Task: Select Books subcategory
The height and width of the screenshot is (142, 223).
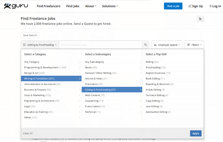Action: 112,67
